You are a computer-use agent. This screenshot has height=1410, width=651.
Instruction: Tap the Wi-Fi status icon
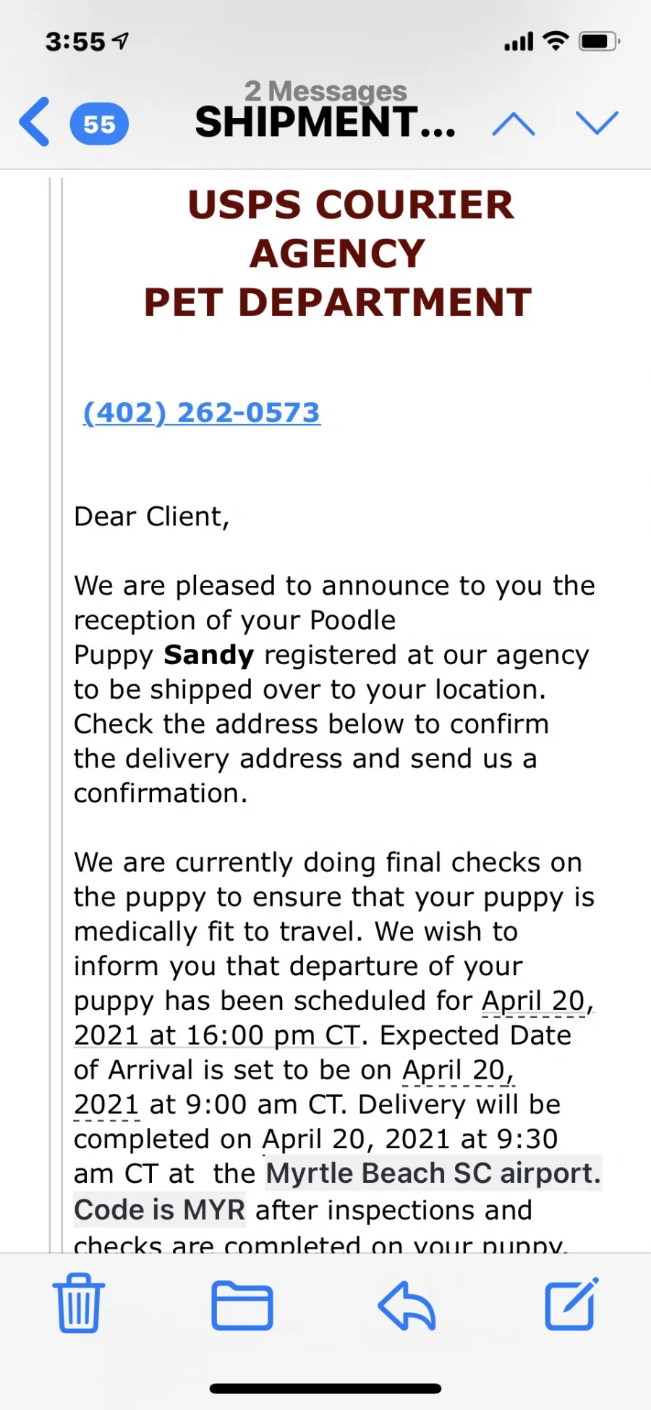click(556, 41)
